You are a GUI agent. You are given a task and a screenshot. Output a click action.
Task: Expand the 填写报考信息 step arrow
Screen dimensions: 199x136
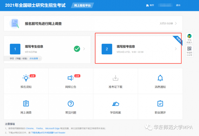176,49
